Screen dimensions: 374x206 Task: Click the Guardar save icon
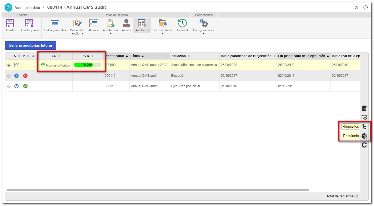pos(10,23)
